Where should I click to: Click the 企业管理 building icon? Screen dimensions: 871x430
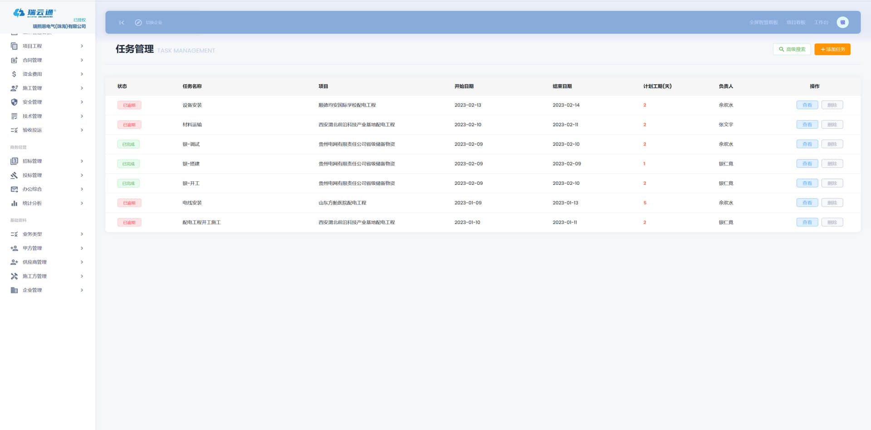[x=14, y=290]
